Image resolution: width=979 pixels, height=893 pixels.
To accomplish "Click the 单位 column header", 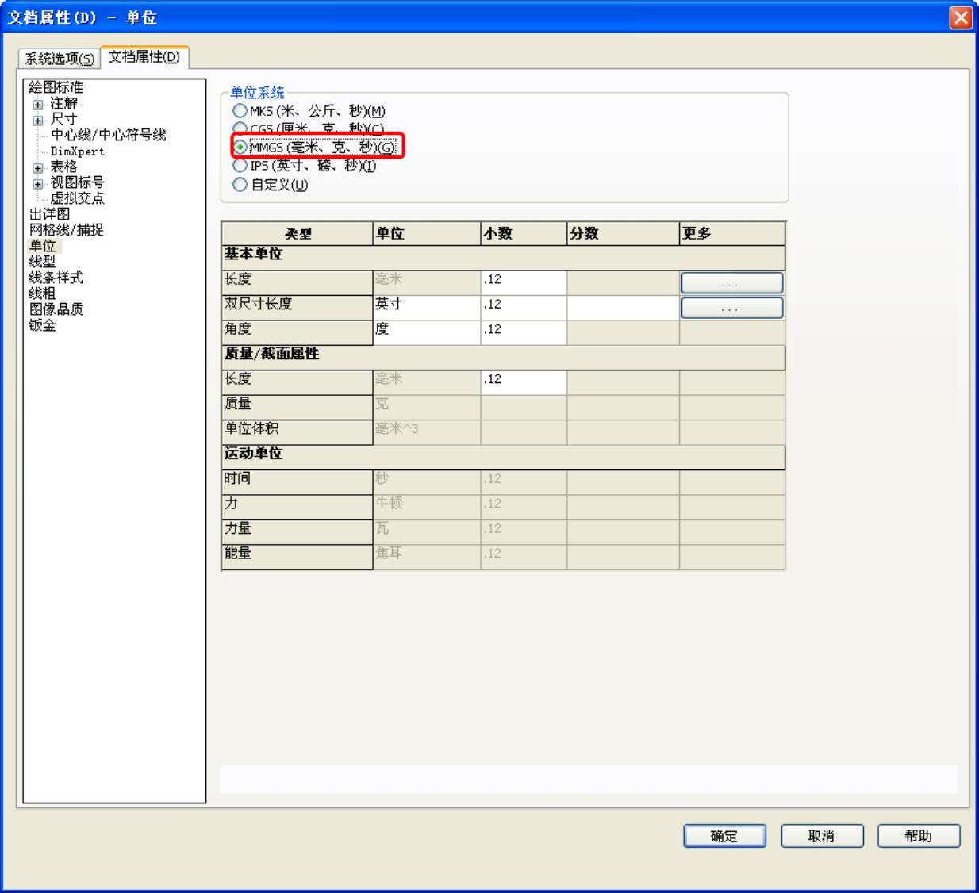I will [427, 233].
